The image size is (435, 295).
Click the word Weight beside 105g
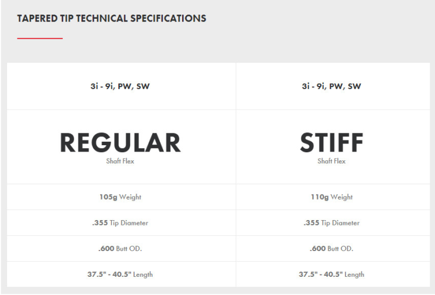[130, 197]
